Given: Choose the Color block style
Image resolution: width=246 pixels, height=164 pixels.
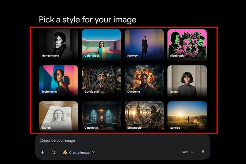Looking at the screenshot, I should (101, 45).
